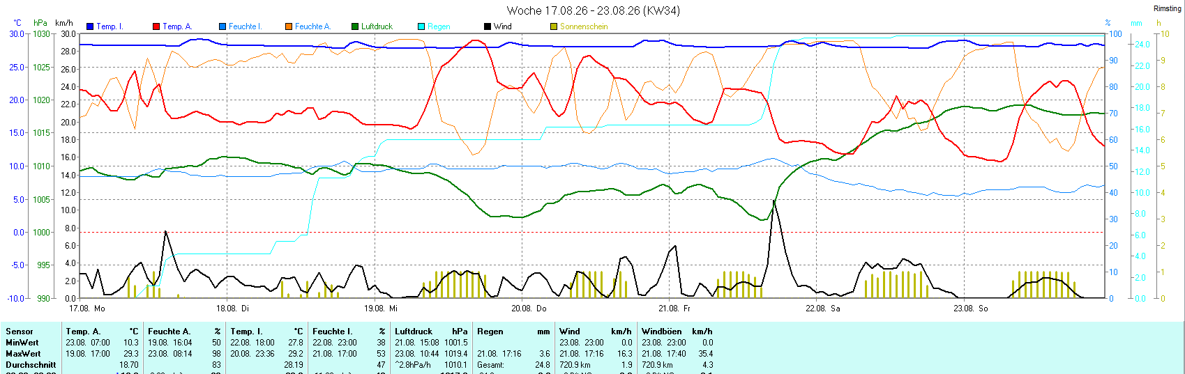
Task: Click the 'hPa' axis unit above the chart
Action: (x=40, y=23)
